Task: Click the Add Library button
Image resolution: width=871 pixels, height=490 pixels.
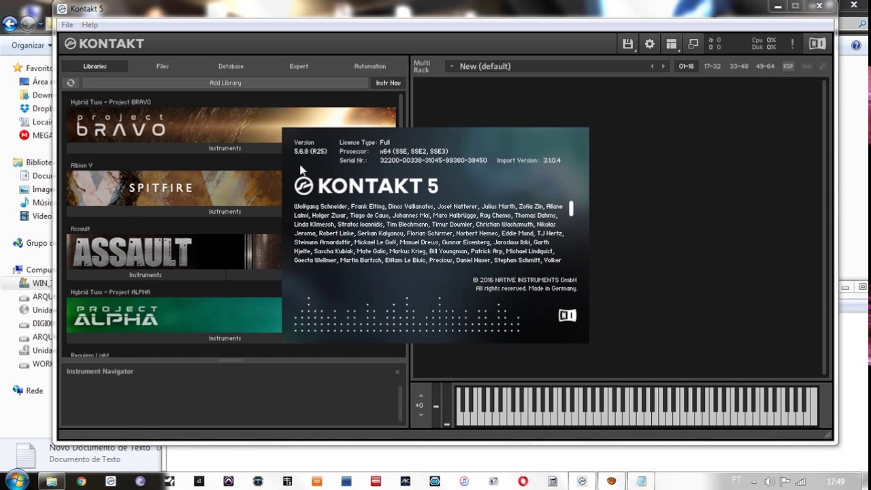Action: coord(225,83)
